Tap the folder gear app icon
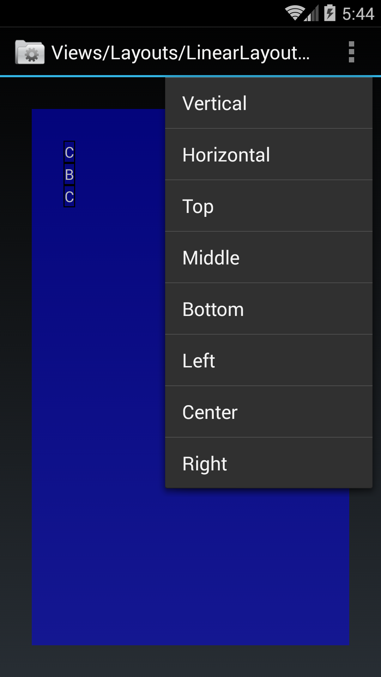Screen dimensions: 381x677 pos(30,52)
